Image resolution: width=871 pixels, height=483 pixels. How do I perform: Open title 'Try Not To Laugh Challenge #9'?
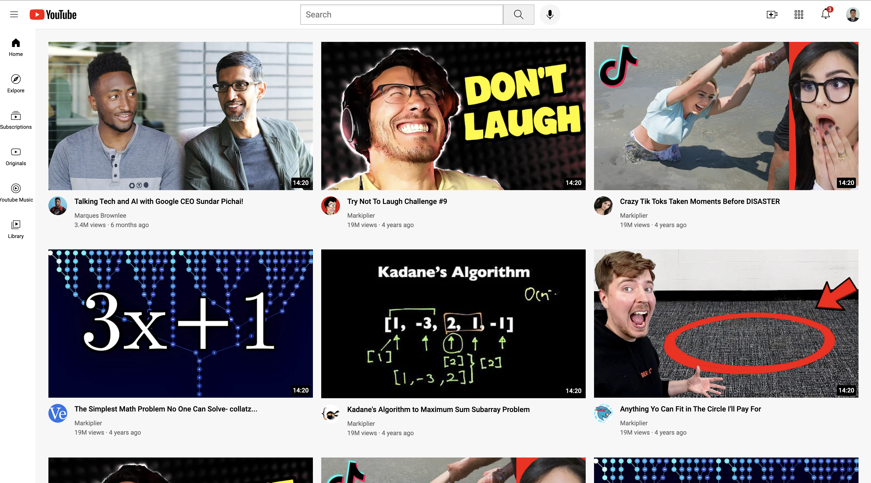(x=397, y=202)
